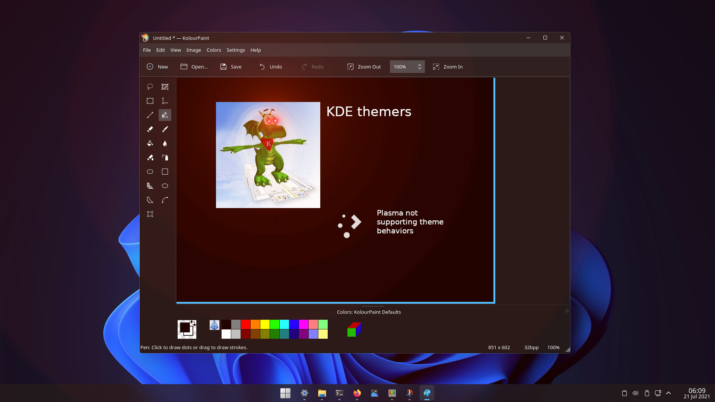Select the Pen tool

coord(165,115)
